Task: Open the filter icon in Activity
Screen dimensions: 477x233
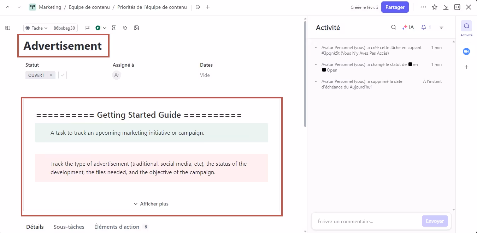Action: 441,27
